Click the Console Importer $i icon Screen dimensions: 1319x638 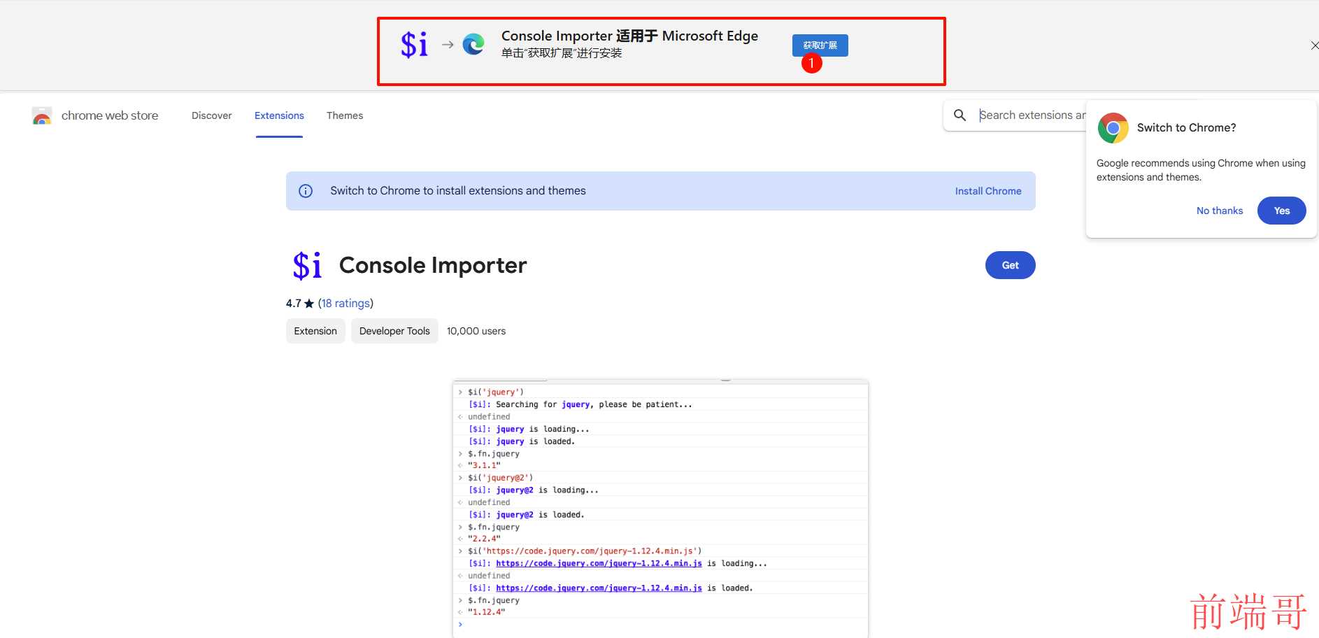[307, 266]
